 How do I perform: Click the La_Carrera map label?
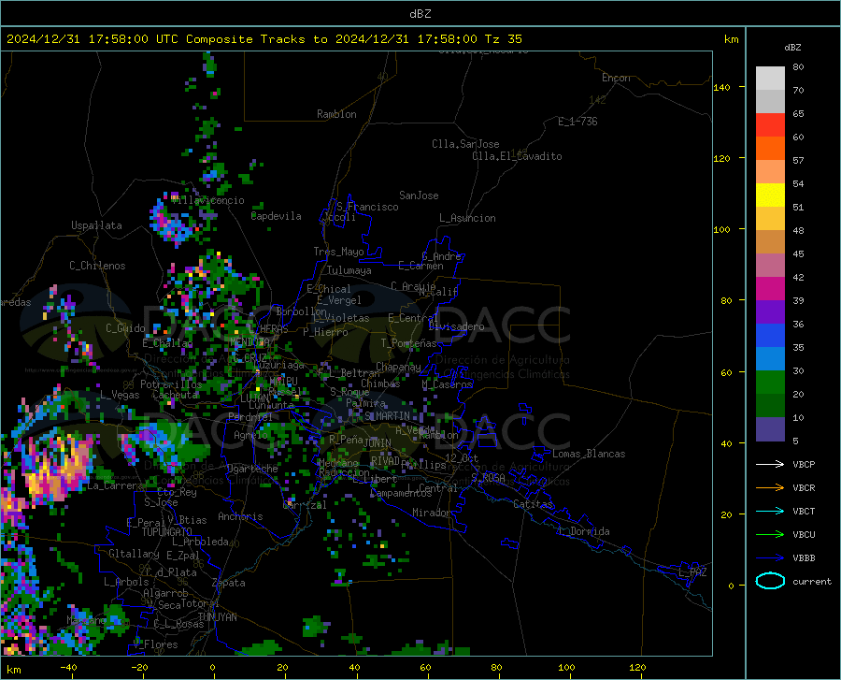pyautogui.click(x=115, y=485)
